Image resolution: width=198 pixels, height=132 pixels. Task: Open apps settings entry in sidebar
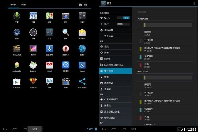point(115,83)
